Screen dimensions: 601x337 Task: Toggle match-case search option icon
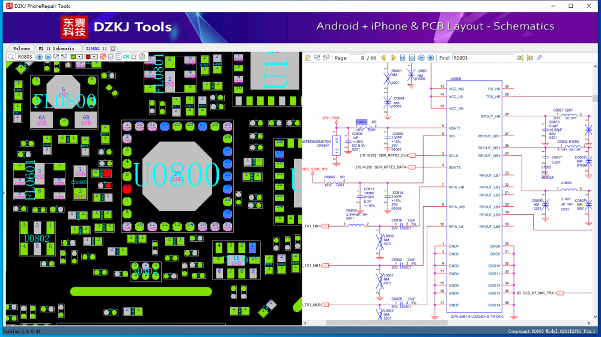point(539,58)
